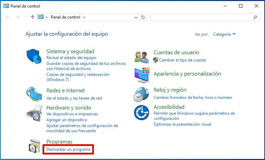Open Ver el estado y las tareas de red

[x=74, y=98]
